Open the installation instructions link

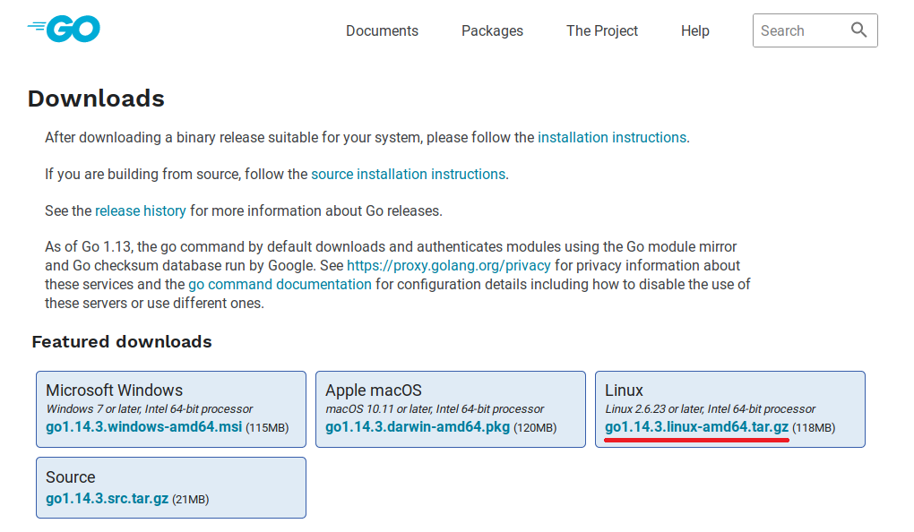[611, 138]
